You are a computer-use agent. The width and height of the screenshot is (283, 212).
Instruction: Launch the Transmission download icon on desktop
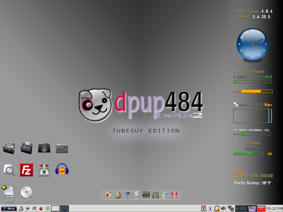[44, 170]
